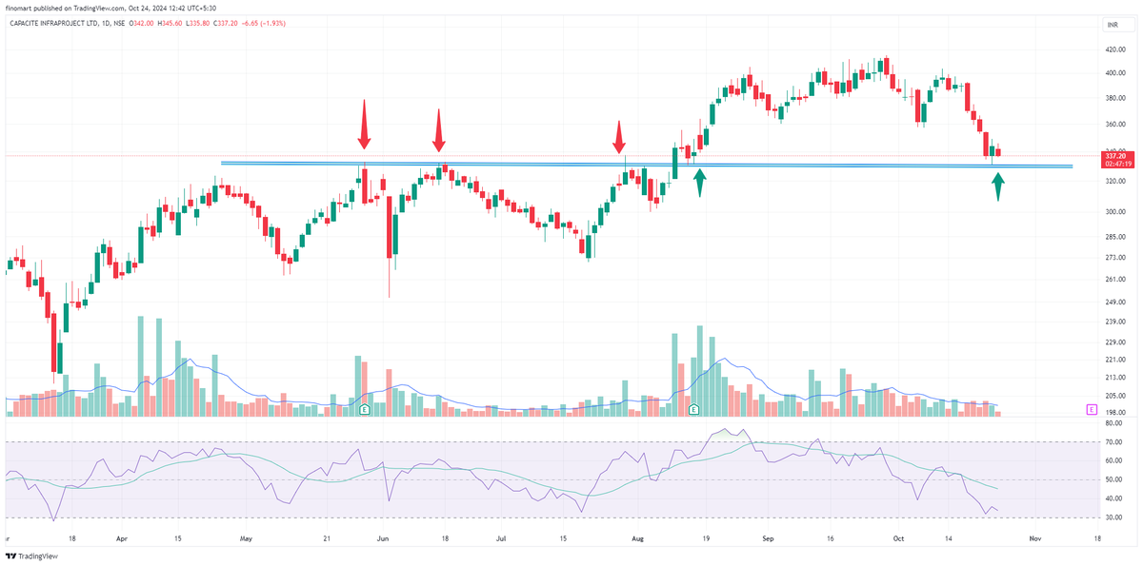The height and width of the screenshot is (566, 1143).
Task: Click the 285.00 price axis label
Action: click(x=1114, y=237)
